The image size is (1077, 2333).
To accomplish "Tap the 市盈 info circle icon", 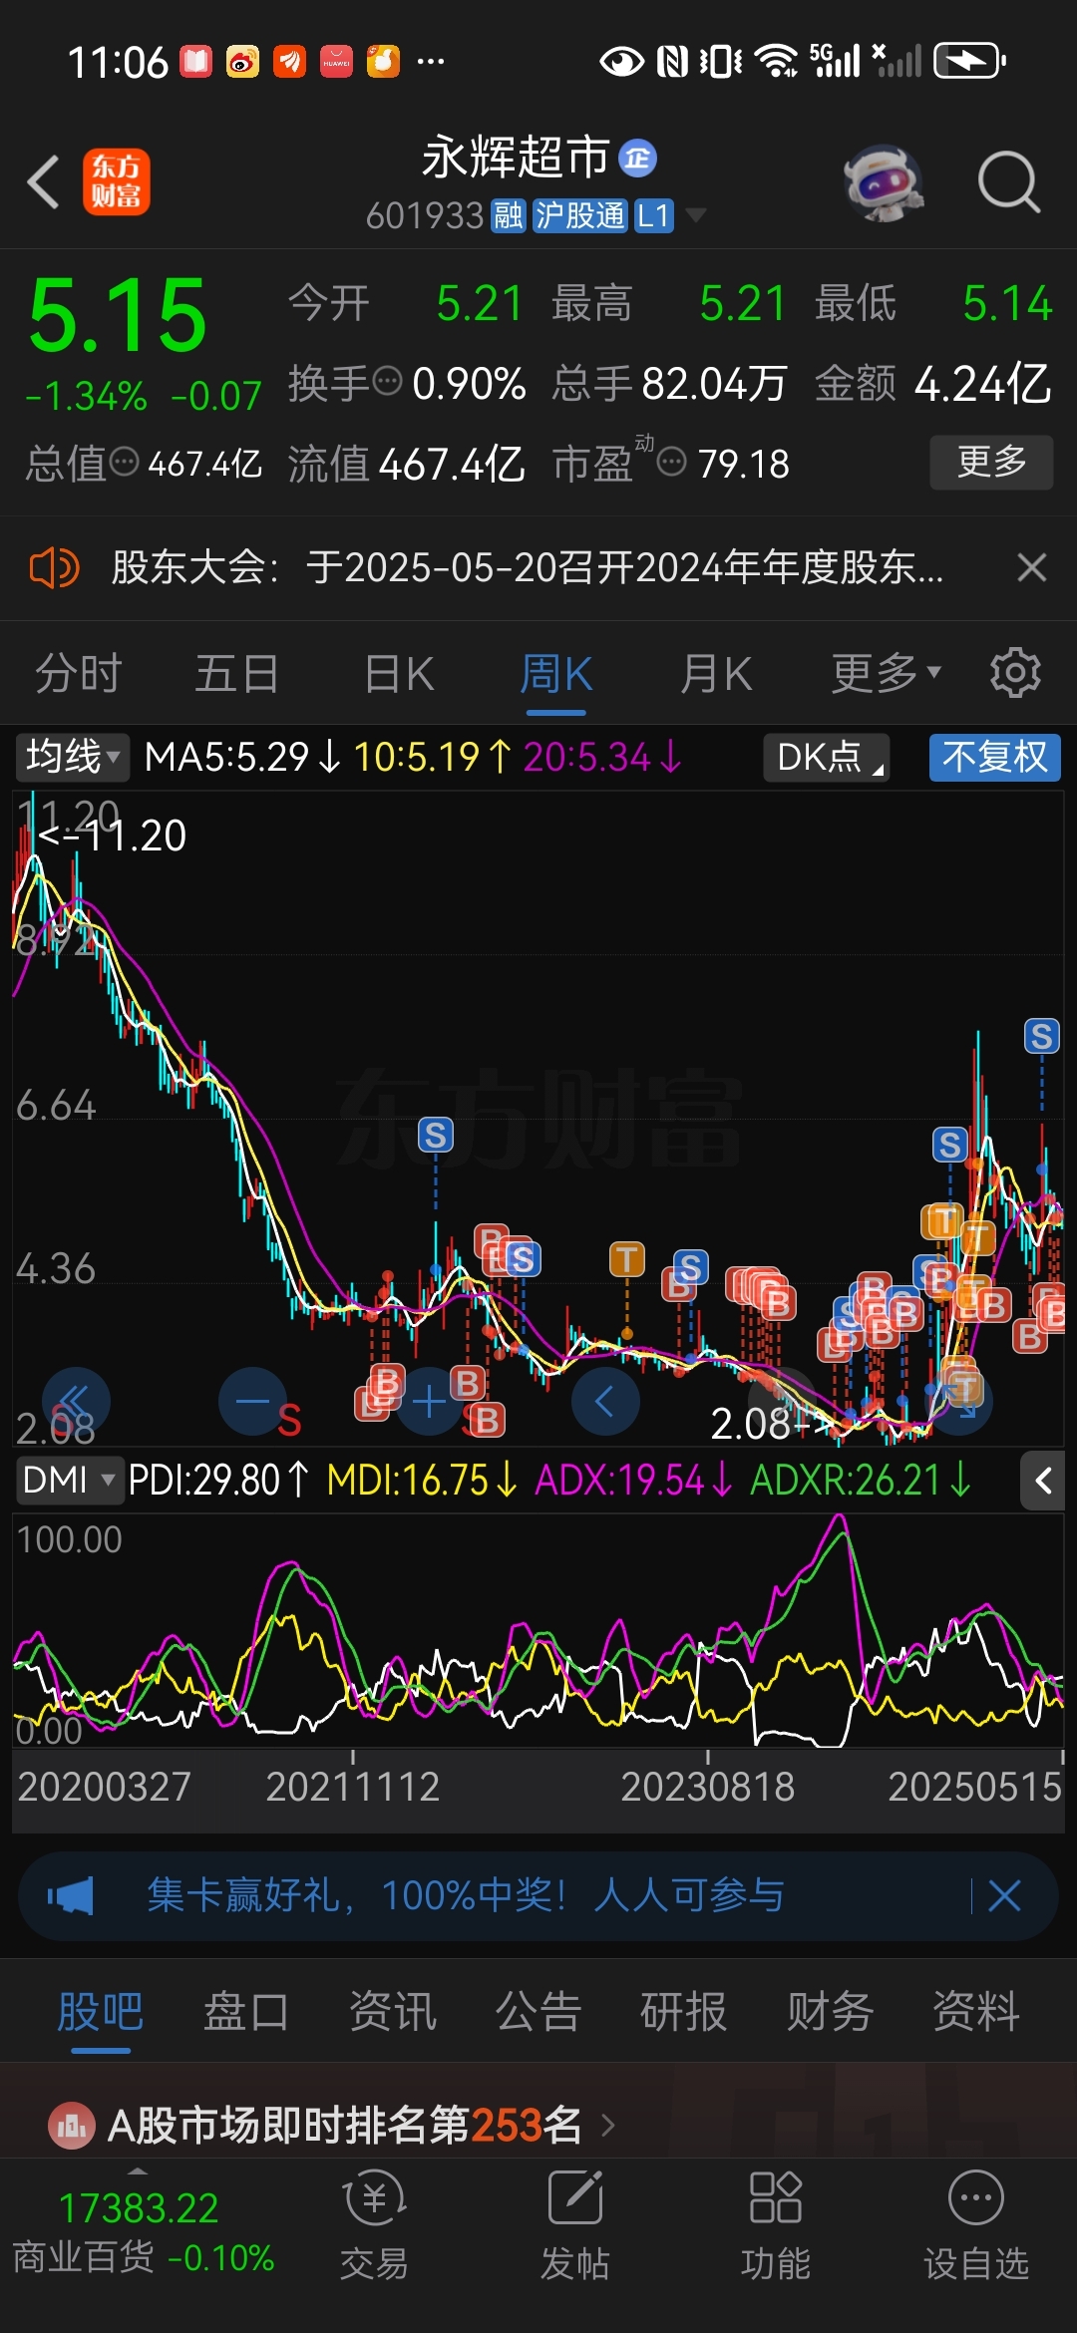I will click(x=672, y=462).
